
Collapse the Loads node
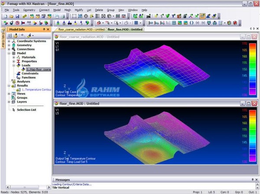14,65
